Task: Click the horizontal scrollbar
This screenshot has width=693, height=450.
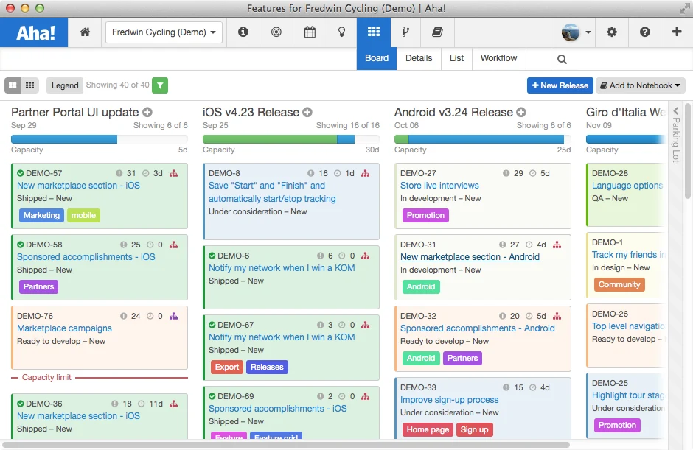Action: coord(286,445)
